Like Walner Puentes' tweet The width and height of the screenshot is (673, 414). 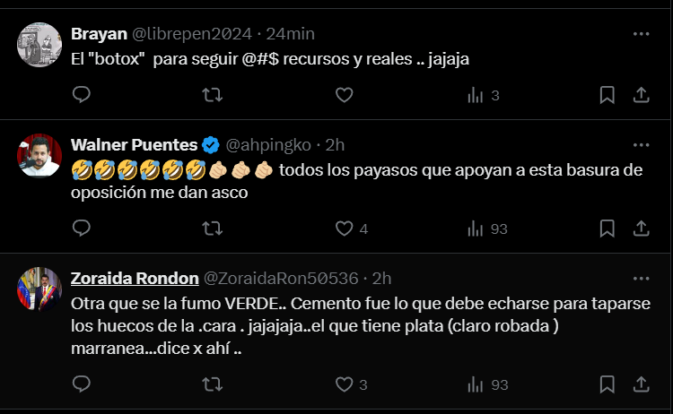pos(344,229)
